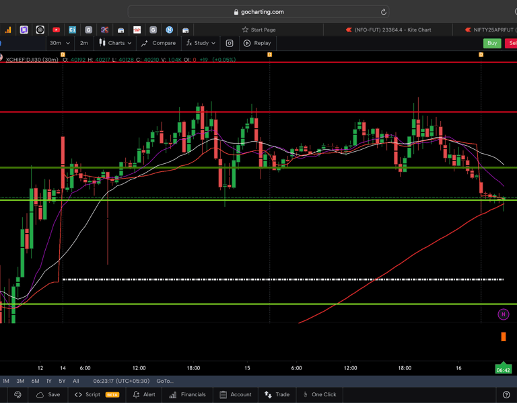Screen dimensions: 517x403
Task: Click the One Click pointer icon
Action: tap(306, 394)
